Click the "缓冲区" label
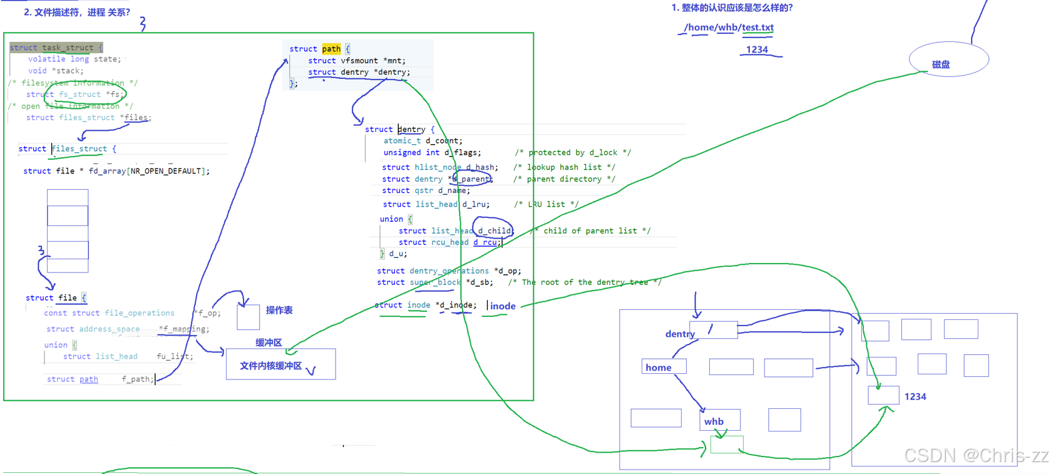 coord(269,343)
